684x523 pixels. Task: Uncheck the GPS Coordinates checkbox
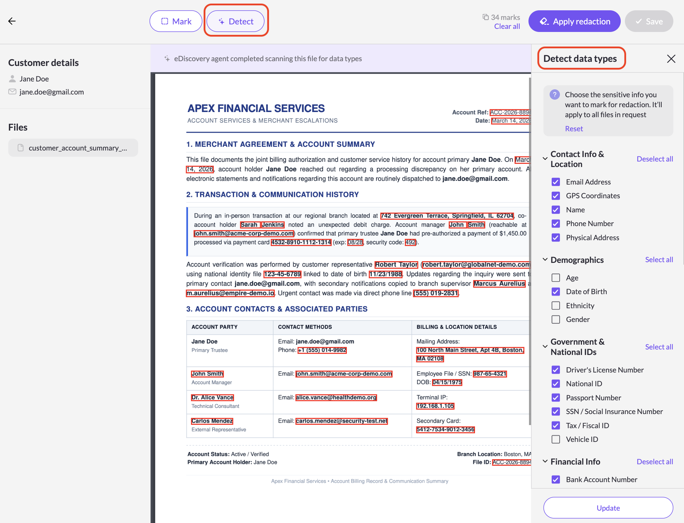coord(555,196)
